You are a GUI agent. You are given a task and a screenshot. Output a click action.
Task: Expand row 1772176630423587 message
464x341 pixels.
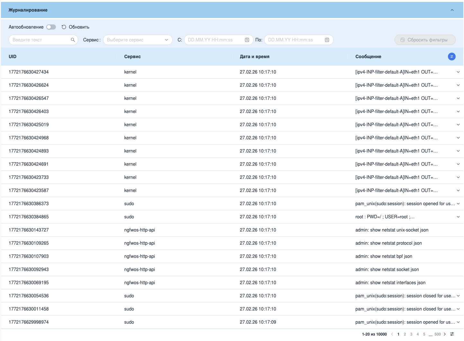pyautogui.click(x=458, y=190)
